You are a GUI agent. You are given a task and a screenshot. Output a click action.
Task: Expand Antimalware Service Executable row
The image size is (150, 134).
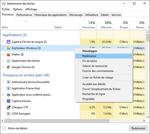click(x=3, y=82)
